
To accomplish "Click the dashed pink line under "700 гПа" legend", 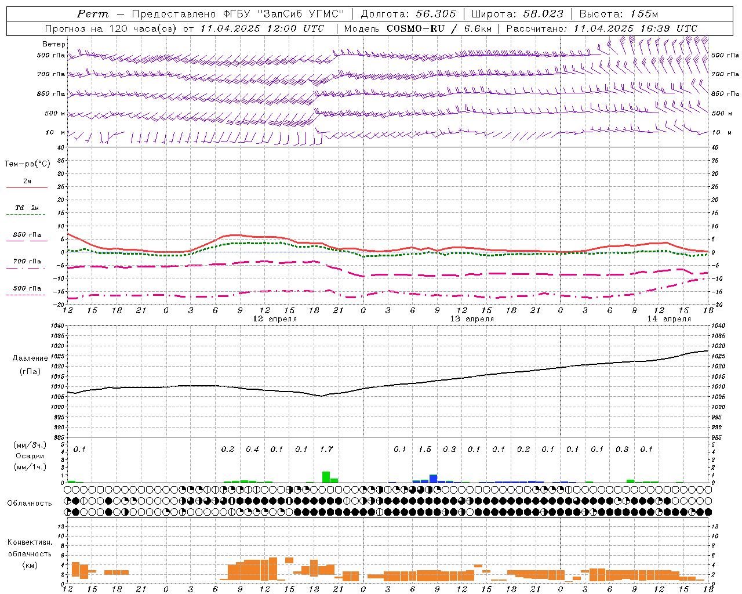I will point(27,268).
